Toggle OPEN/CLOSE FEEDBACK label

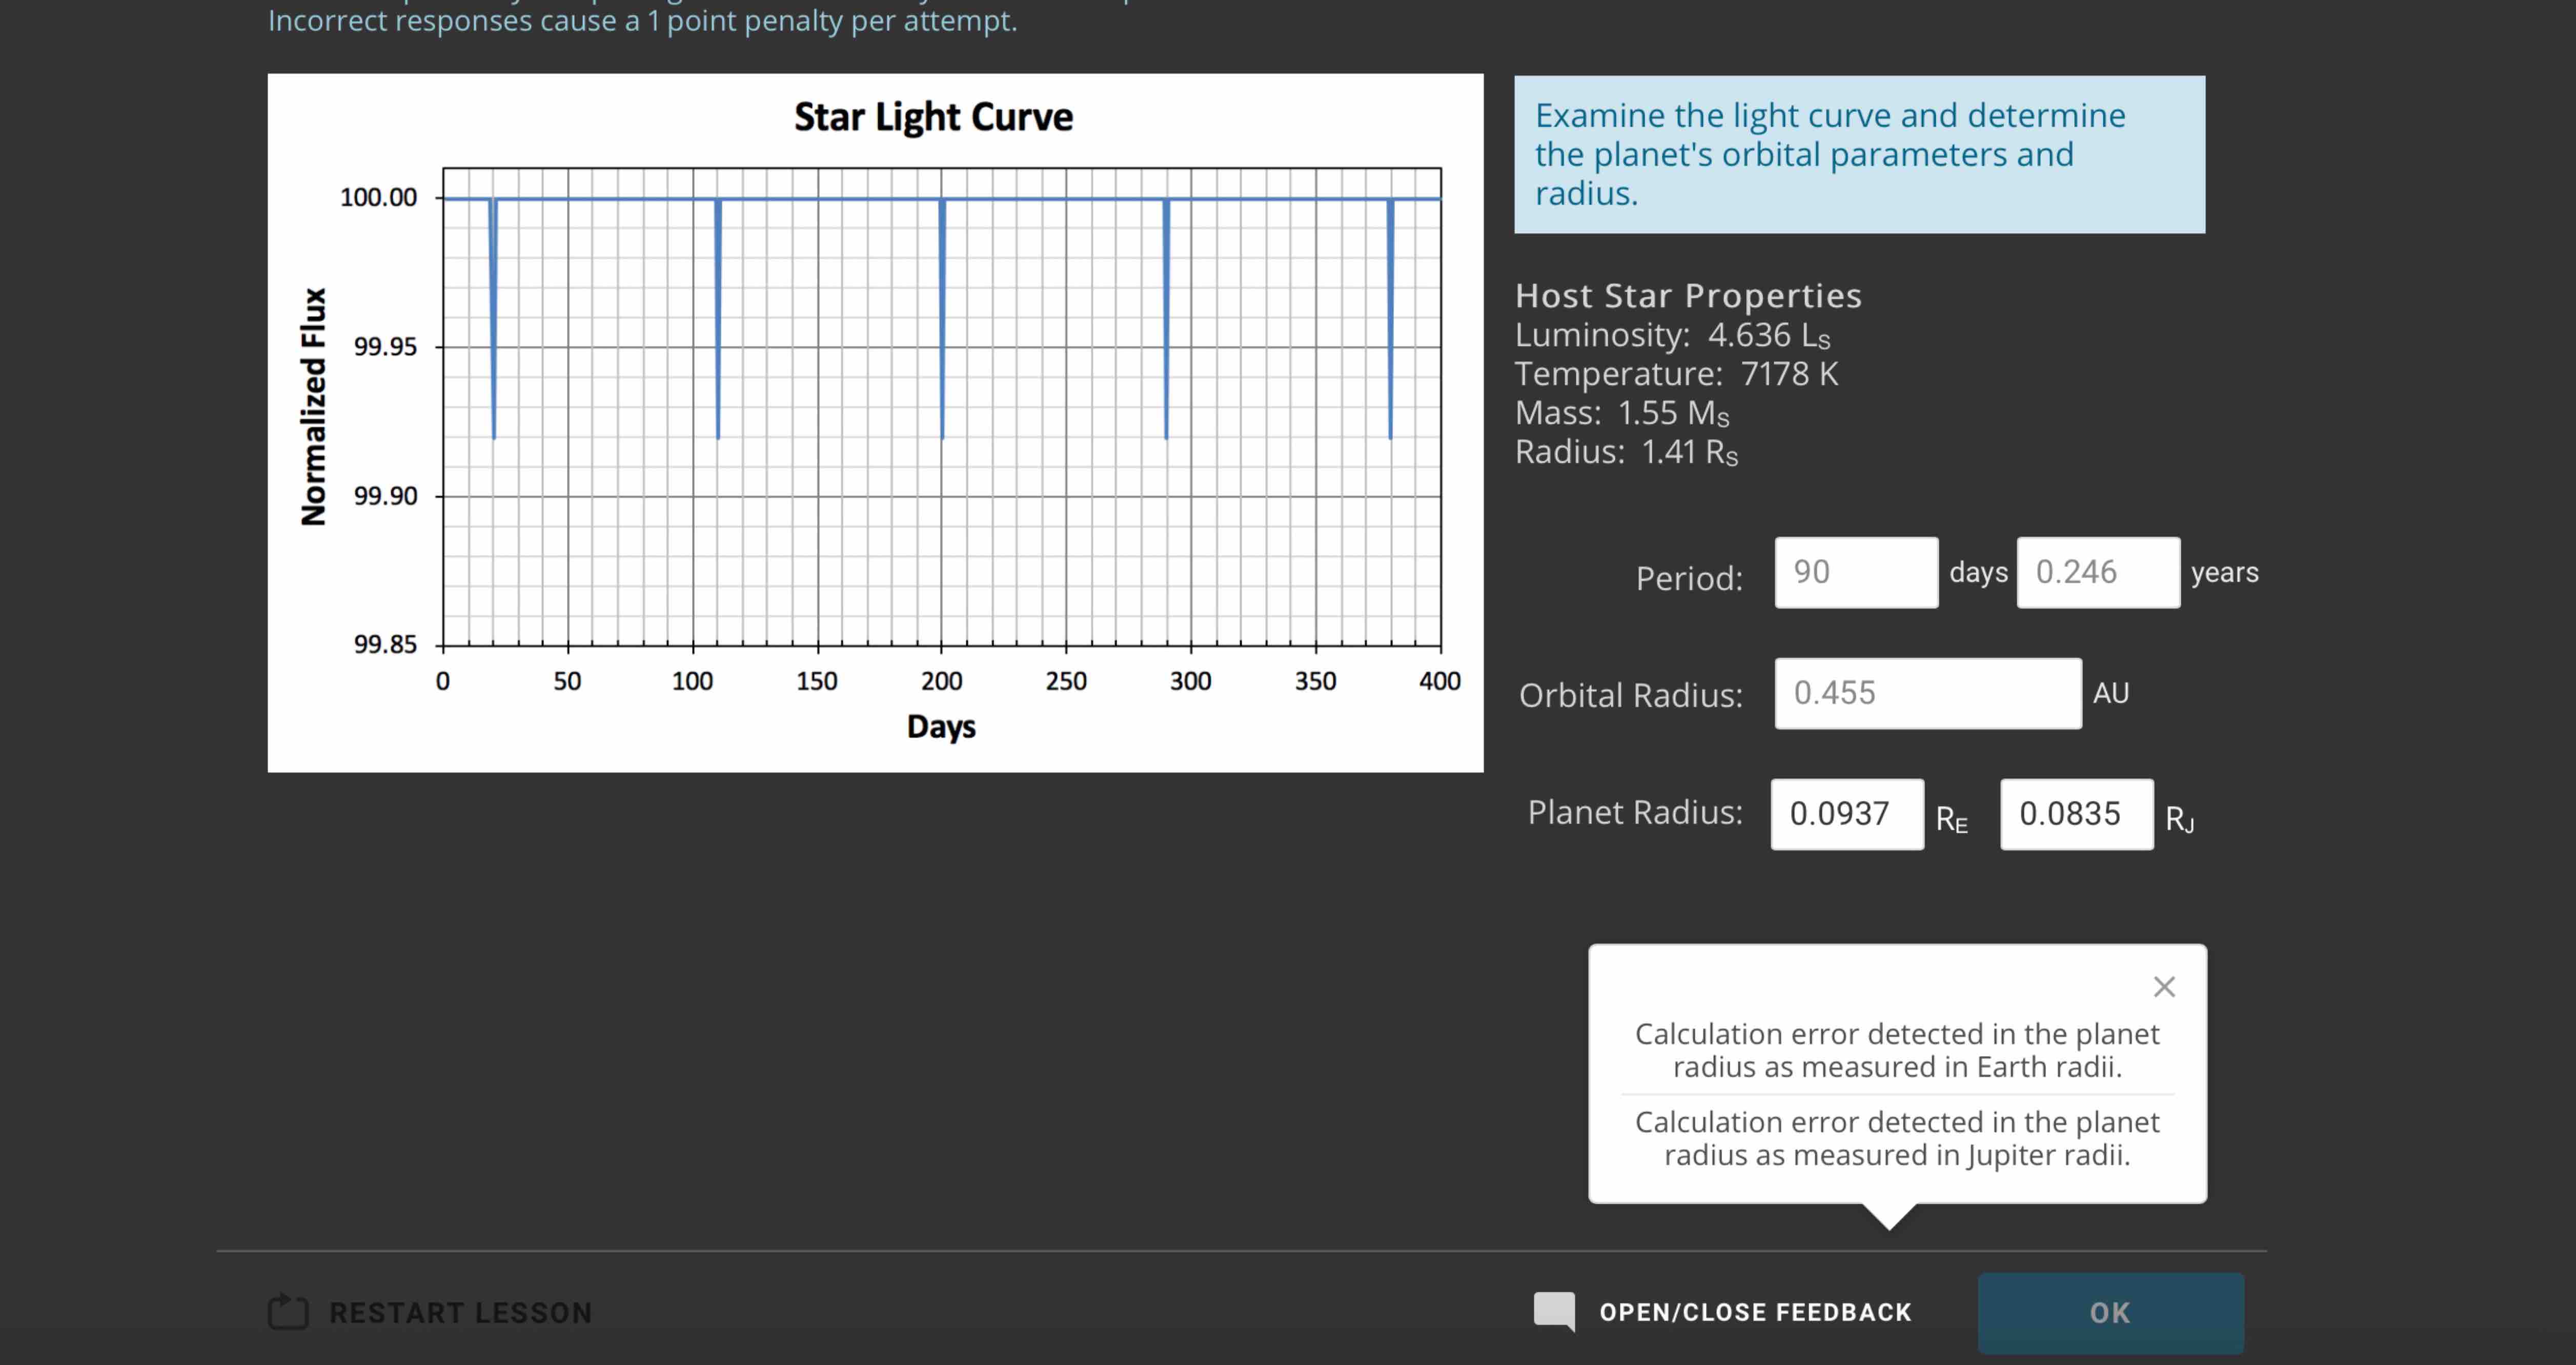(1755, 1312)
